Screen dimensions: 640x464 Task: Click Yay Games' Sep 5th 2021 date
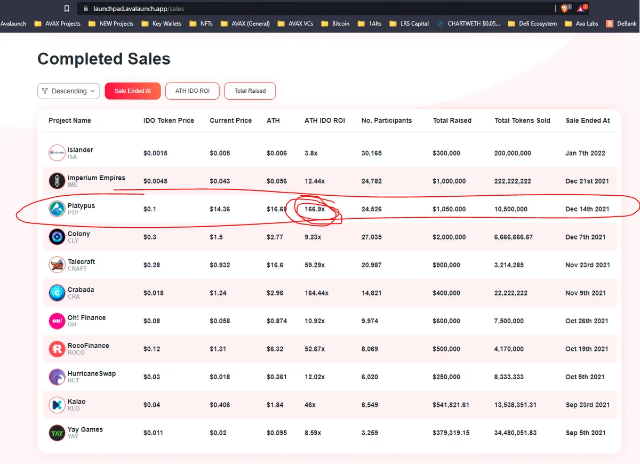pos(585,433)
